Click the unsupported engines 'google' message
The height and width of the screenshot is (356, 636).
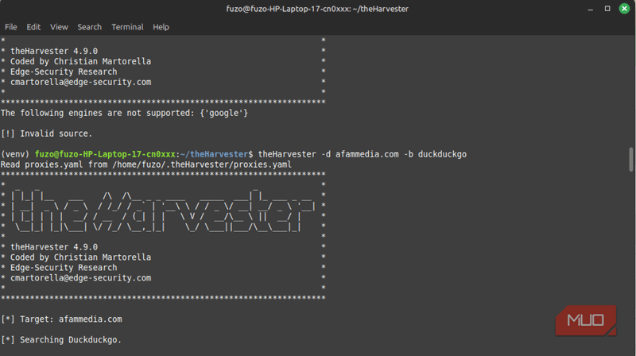pos(124,113)
